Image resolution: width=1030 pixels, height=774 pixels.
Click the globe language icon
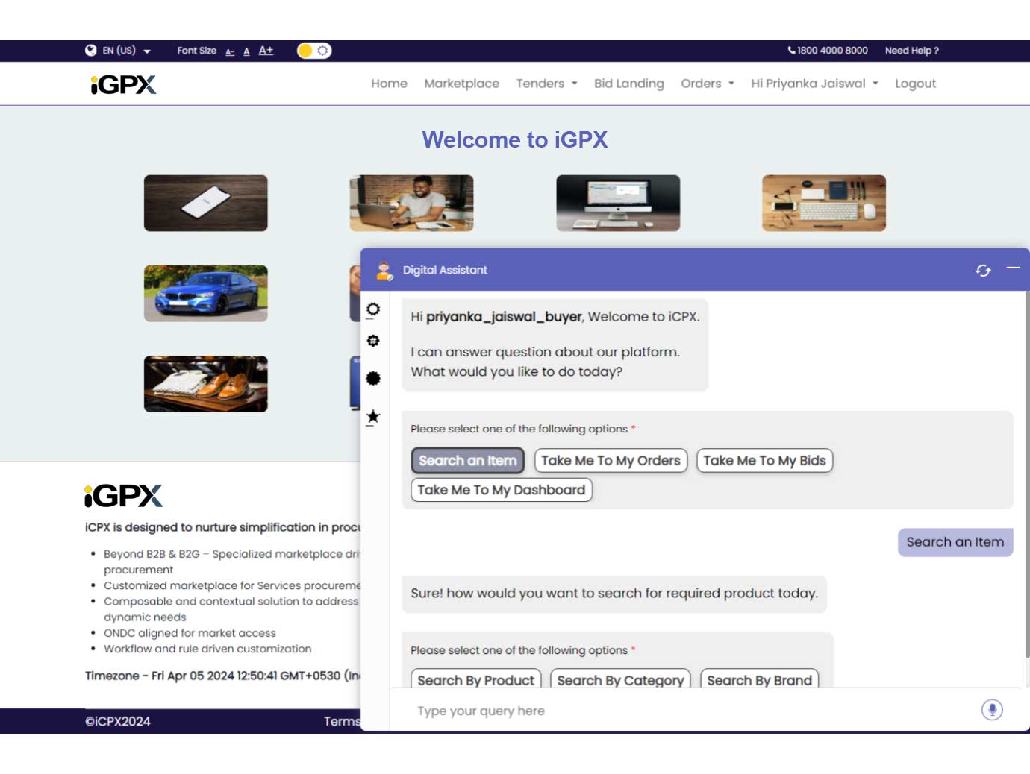click(91, 51)
